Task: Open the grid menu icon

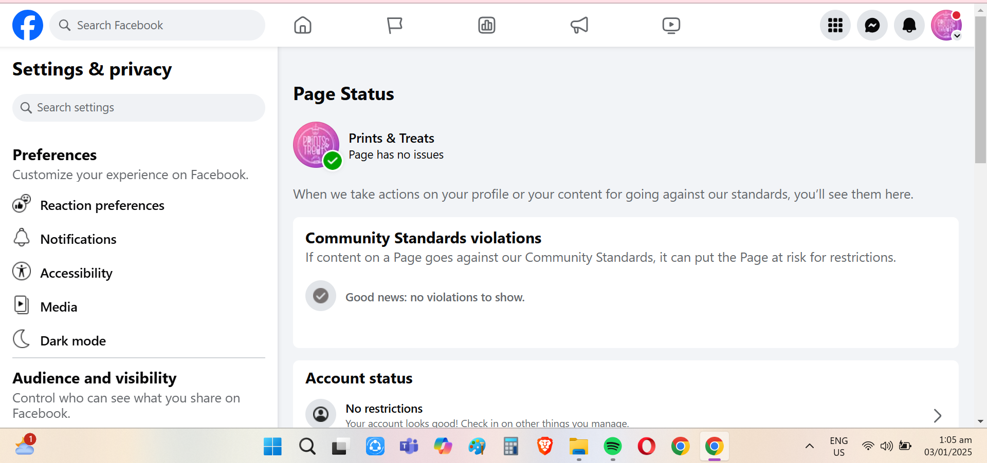Action: 835,25
